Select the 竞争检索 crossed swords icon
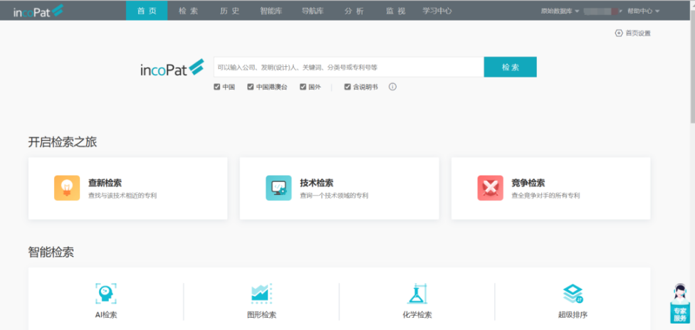The width and height of the screenshot is (695, 330). 490,188
